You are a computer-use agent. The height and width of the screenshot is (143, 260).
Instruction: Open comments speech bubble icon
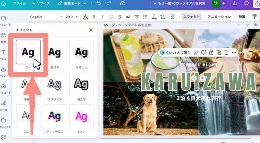246,3
